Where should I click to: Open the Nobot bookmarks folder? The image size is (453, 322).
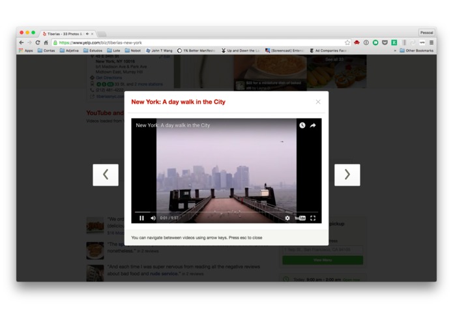point(133,51)
